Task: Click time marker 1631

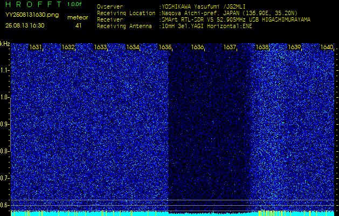Action: click(x=36, y=47)
